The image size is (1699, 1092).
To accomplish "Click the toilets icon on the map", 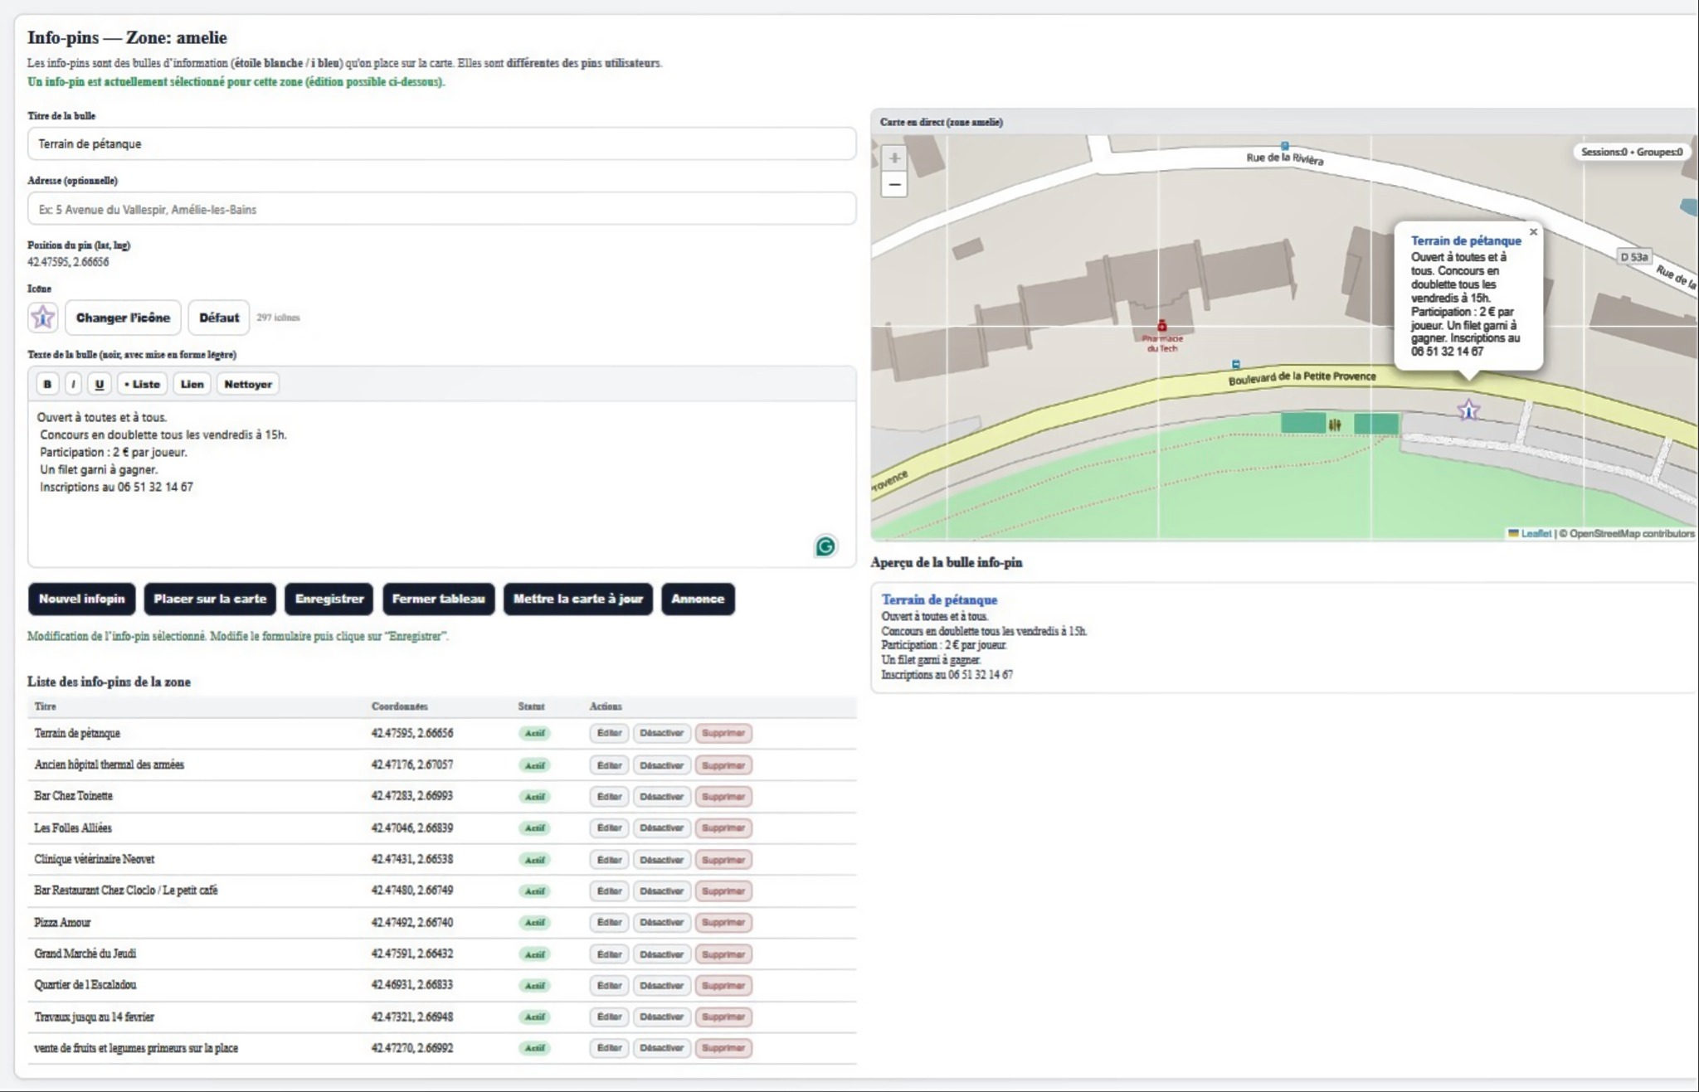I will [1334, 425].
